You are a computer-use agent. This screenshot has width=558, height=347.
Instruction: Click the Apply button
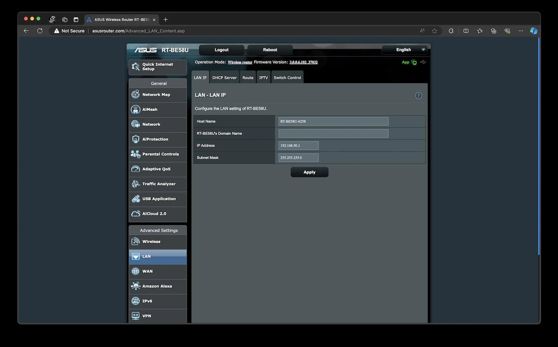(310, 172)
